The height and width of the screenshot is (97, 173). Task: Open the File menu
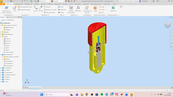[3, 4]
